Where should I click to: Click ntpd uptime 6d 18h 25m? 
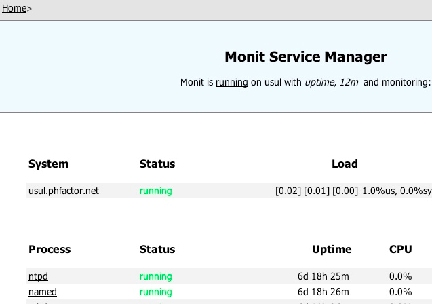point(323,276)
